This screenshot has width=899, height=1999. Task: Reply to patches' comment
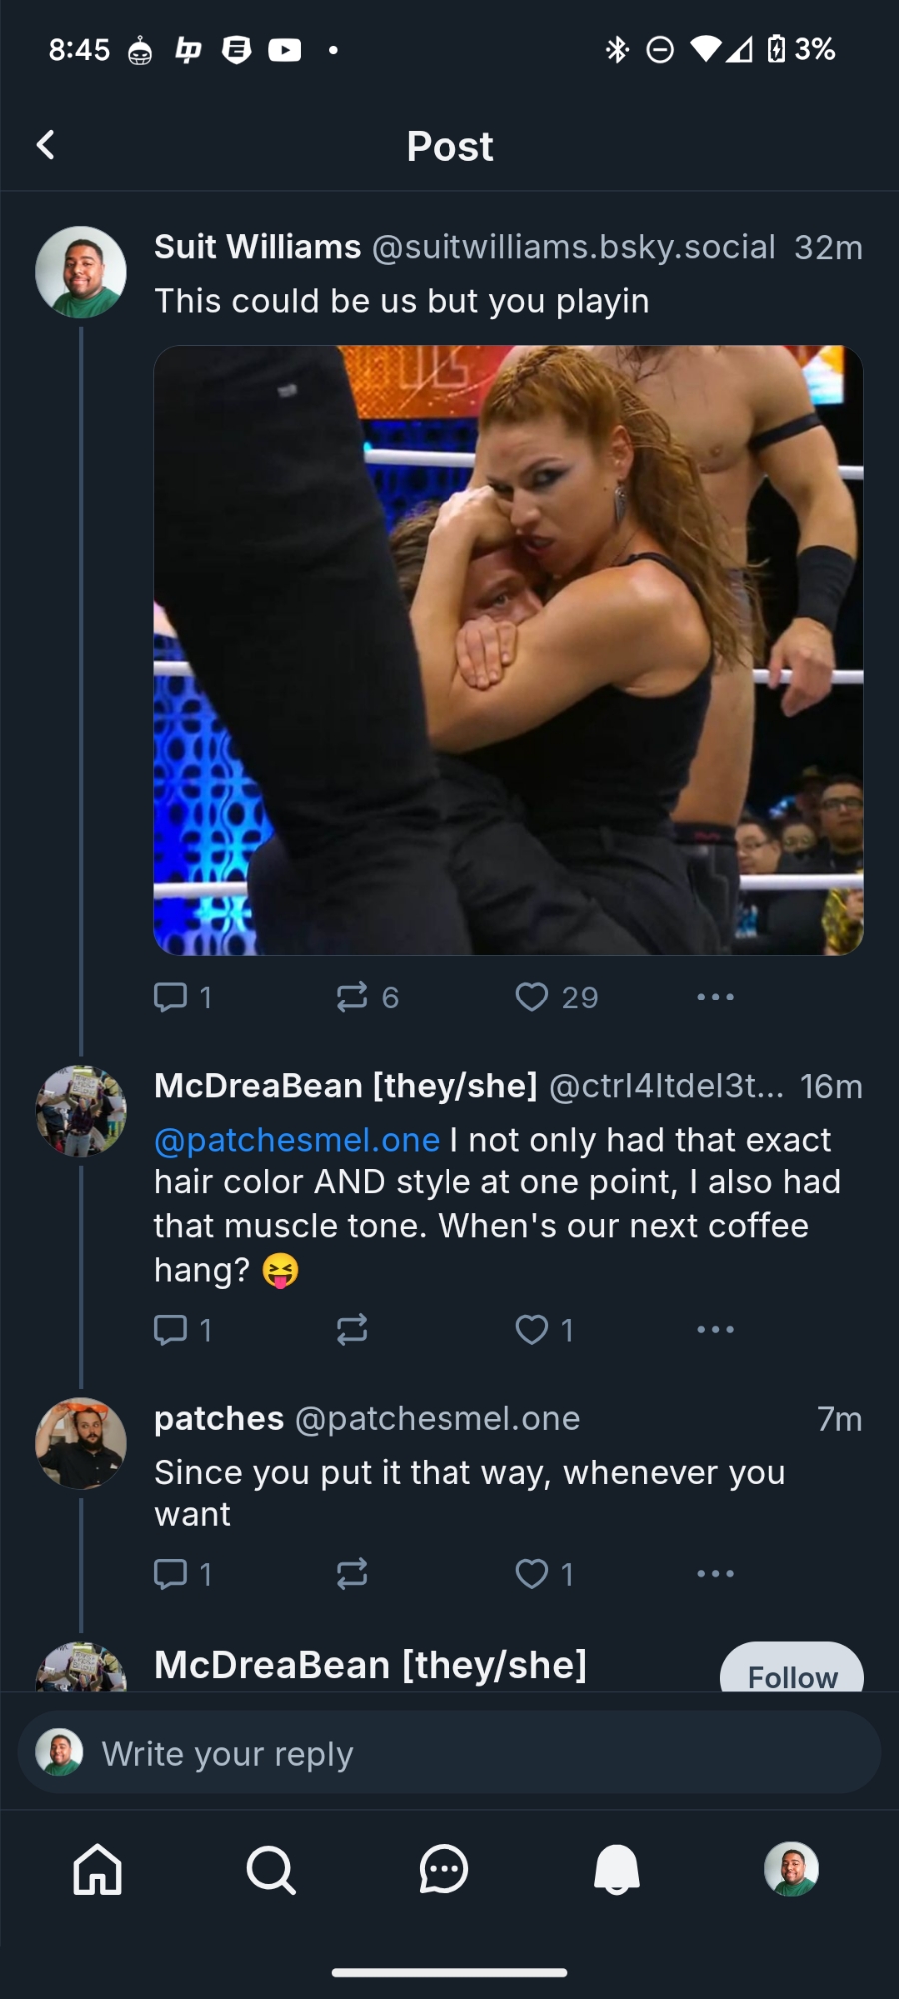(x=171, y=1574)
